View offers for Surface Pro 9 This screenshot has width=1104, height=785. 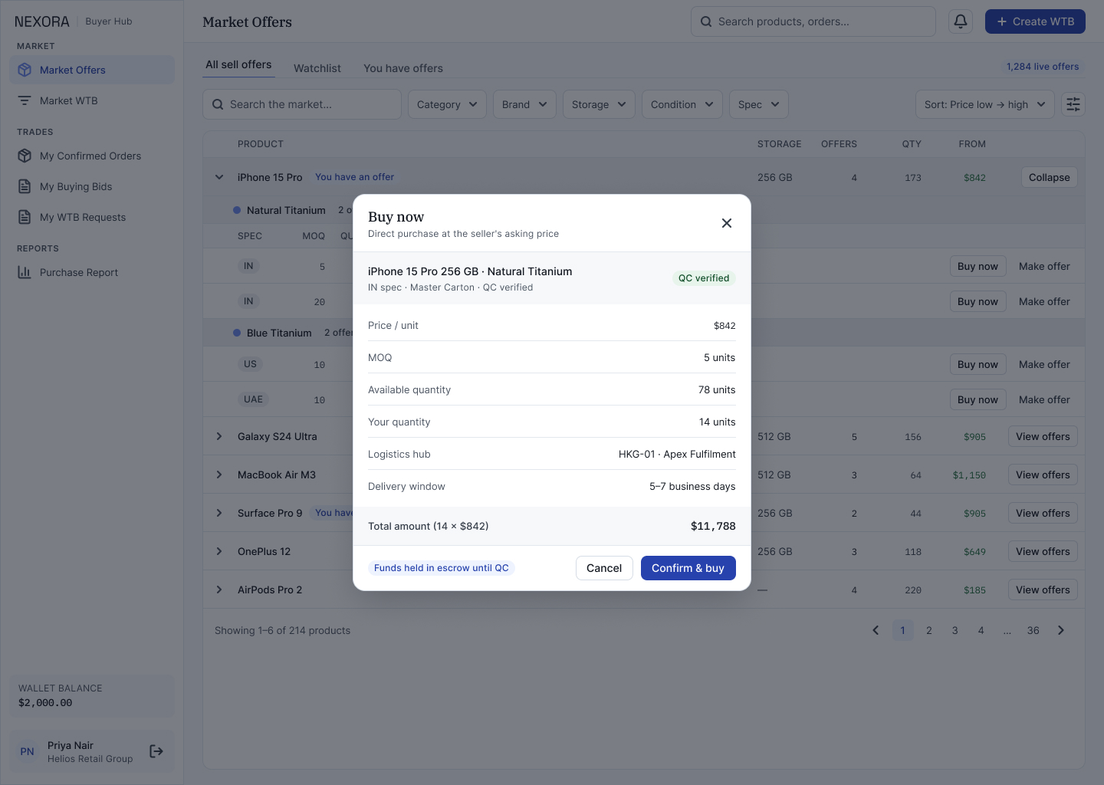pyautogui.click(x=1043, y=513)
